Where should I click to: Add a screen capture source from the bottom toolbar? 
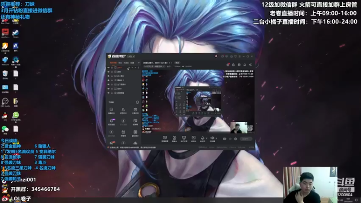pos(165,139)
